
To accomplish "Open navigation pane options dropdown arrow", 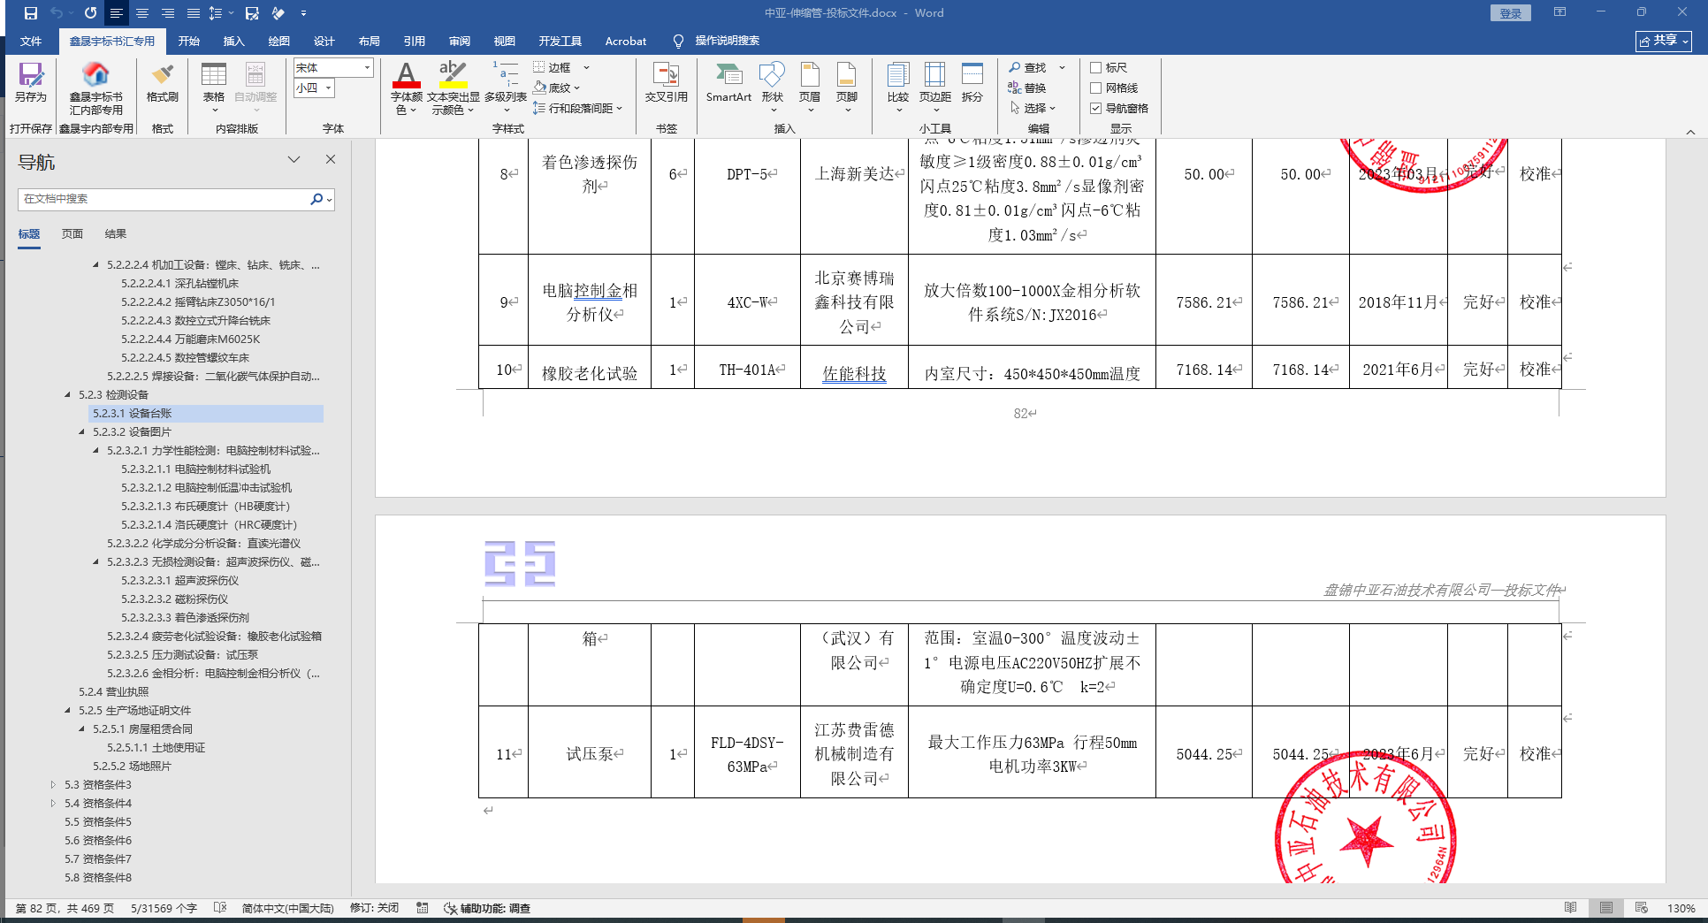I will pos(294,159).
